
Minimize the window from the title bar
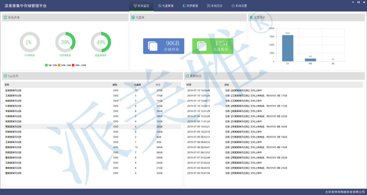(353, 2)
